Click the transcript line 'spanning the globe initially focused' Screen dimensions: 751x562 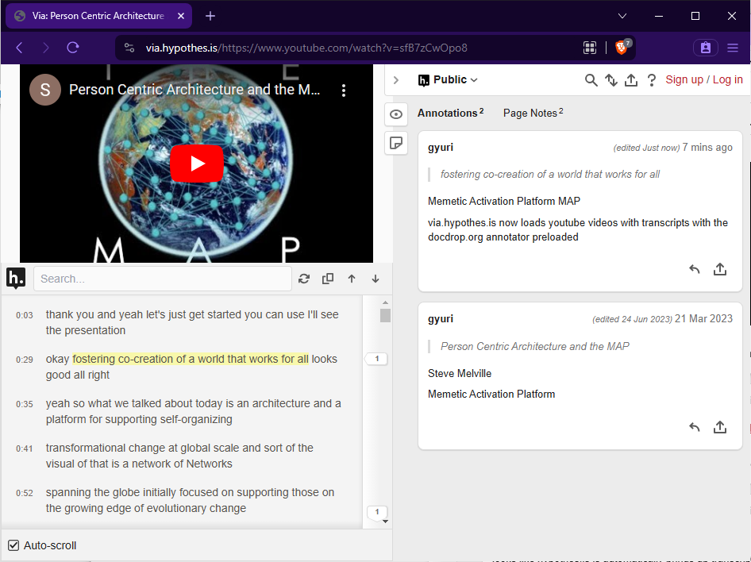tap(191, 500)
